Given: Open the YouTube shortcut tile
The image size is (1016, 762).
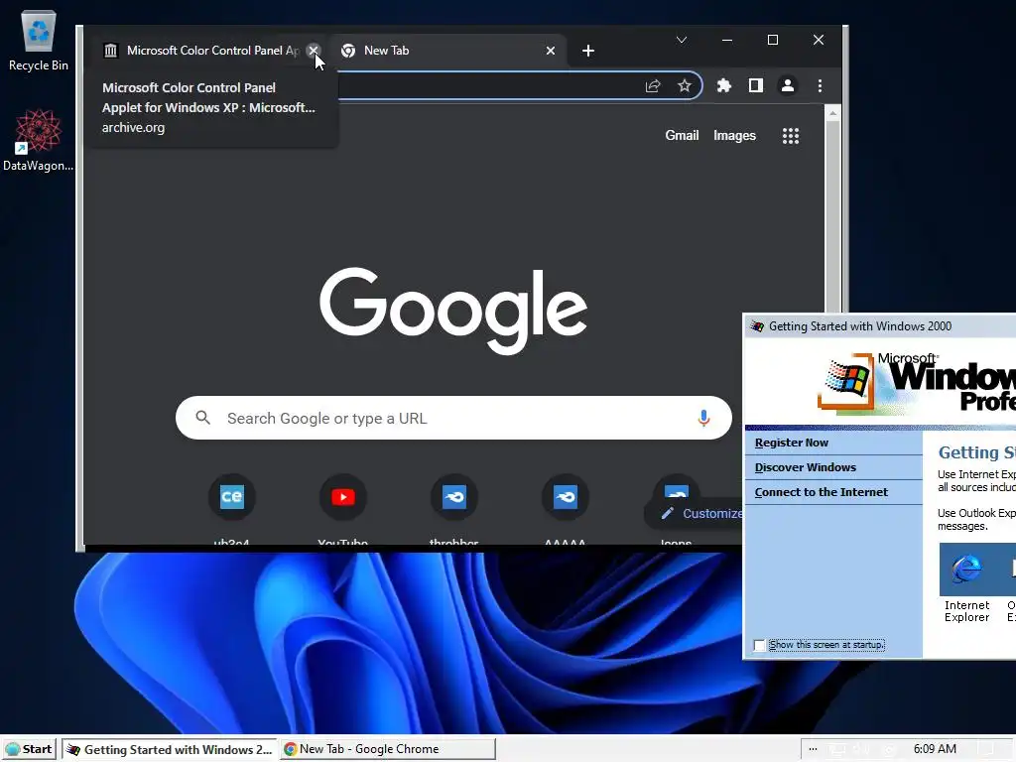Looking at the screenshot, I should pyautogui.click(x=342, y=497).
